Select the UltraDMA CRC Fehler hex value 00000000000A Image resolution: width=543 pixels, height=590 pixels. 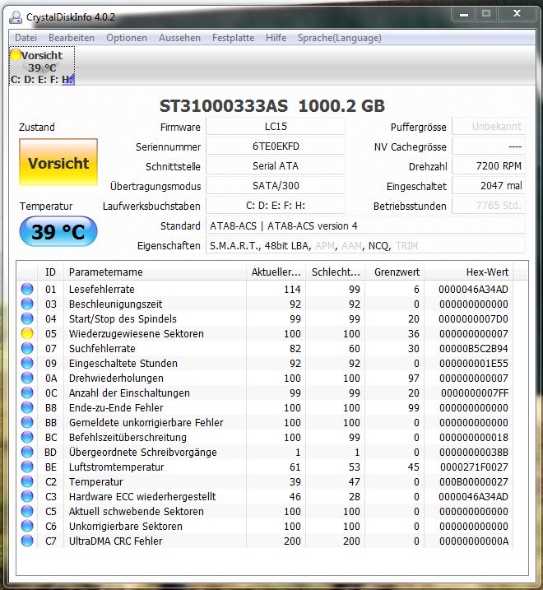(474, 541)
